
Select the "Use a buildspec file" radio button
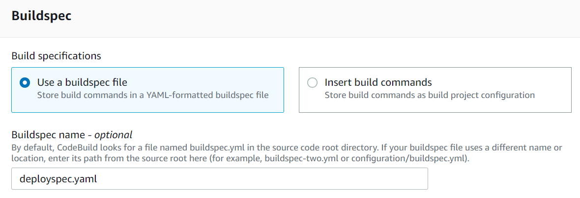[x=25, y=83]
